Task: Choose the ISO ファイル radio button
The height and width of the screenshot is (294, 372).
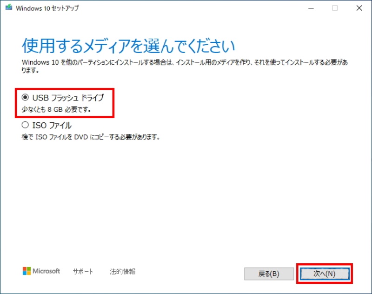Action: [25, 125]
